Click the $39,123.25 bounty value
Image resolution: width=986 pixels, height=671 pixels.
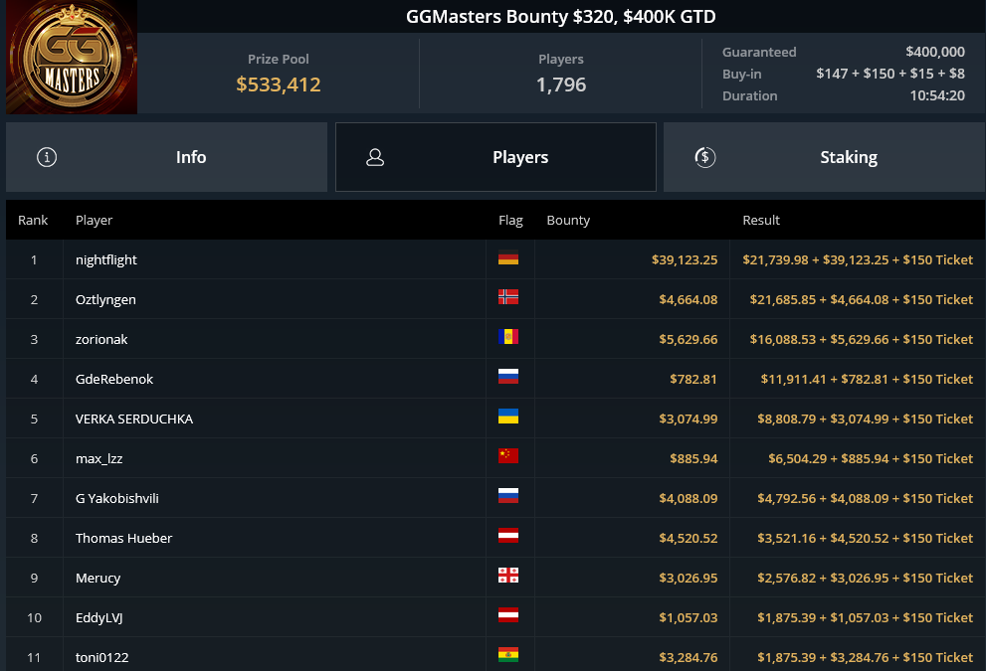click(685, 260)
